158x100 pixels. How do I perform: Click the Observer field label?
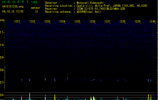[51, 3]
